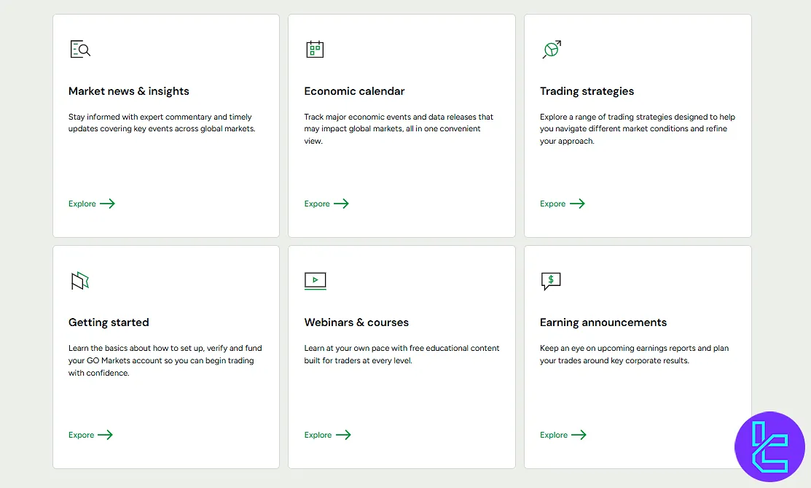Open the Getting started card
This screenshot has height=488, width=811.
[165, 357]
